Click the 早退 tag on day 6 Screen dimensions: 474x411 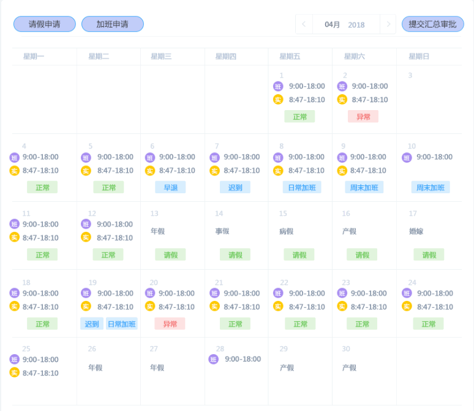click(170, 187)
